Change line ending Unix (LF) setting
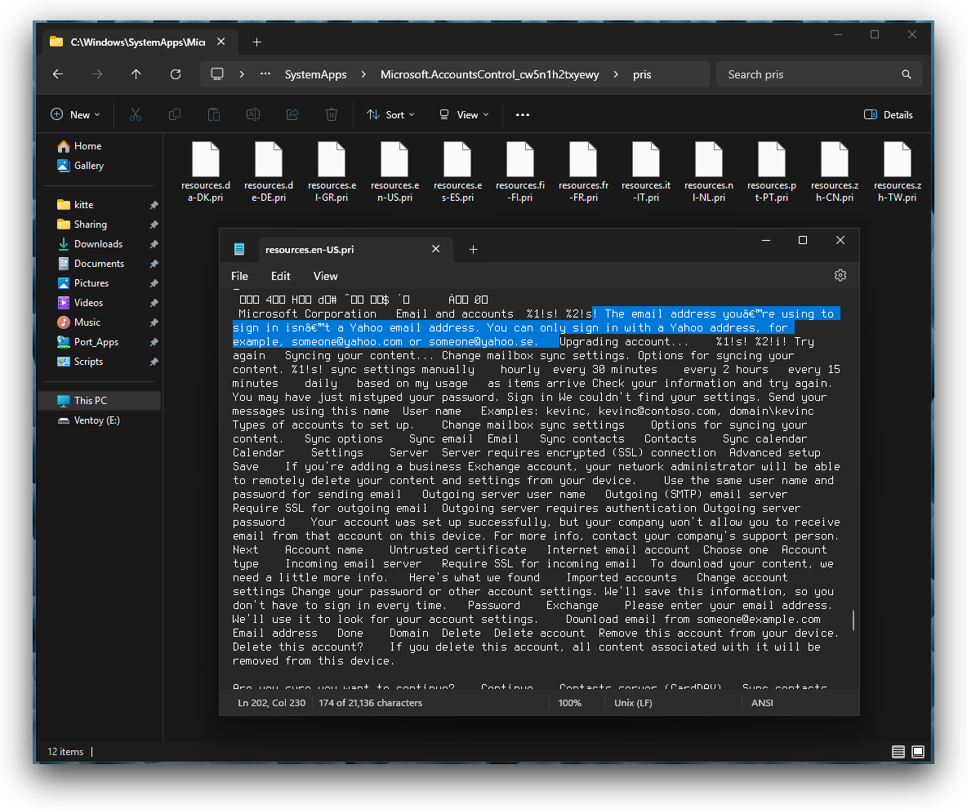 point(633,703)
